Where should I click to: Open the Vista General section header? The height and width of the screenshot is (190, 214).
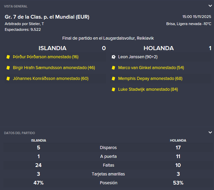pyautogui.click(x=16, y=6)
